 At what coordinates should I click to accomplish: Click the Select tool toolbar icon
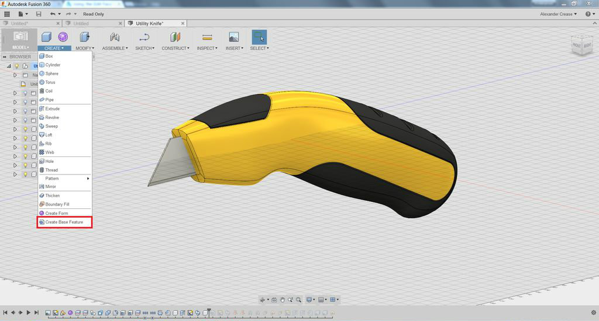coord(259,37)
